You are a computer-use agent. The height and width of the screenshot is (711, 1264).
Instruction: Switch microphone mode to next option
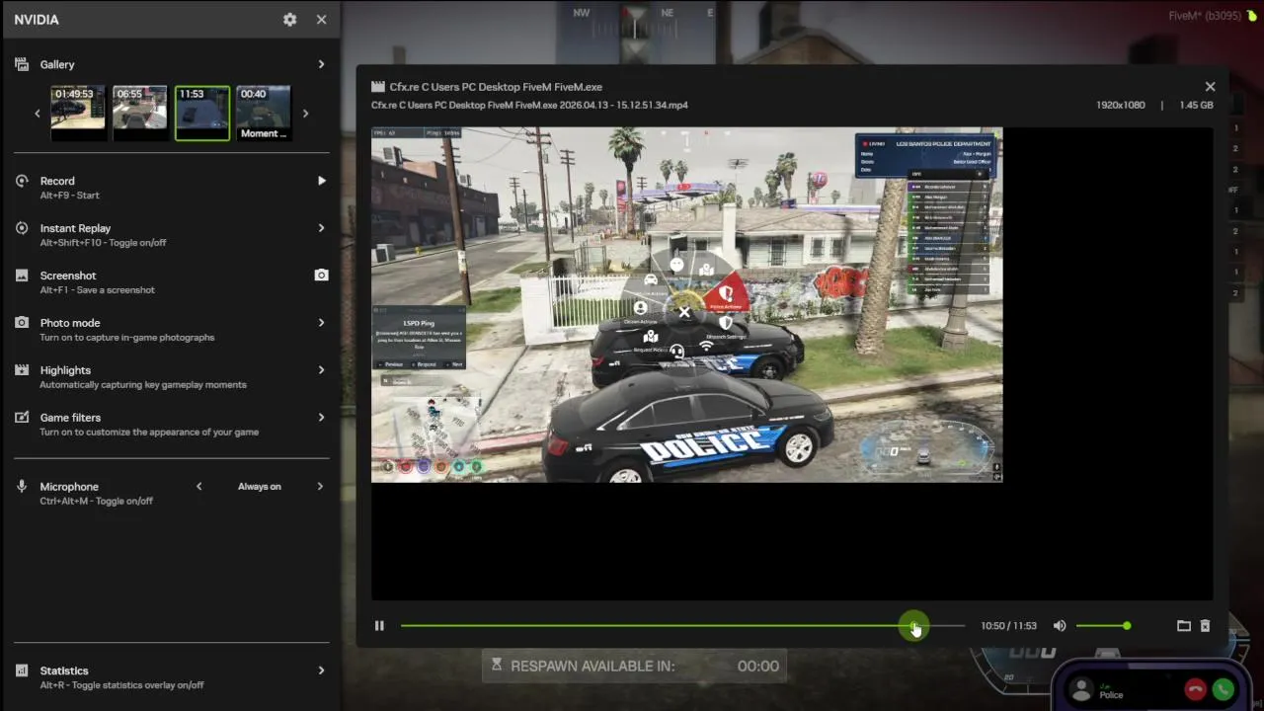coord(320,486)
